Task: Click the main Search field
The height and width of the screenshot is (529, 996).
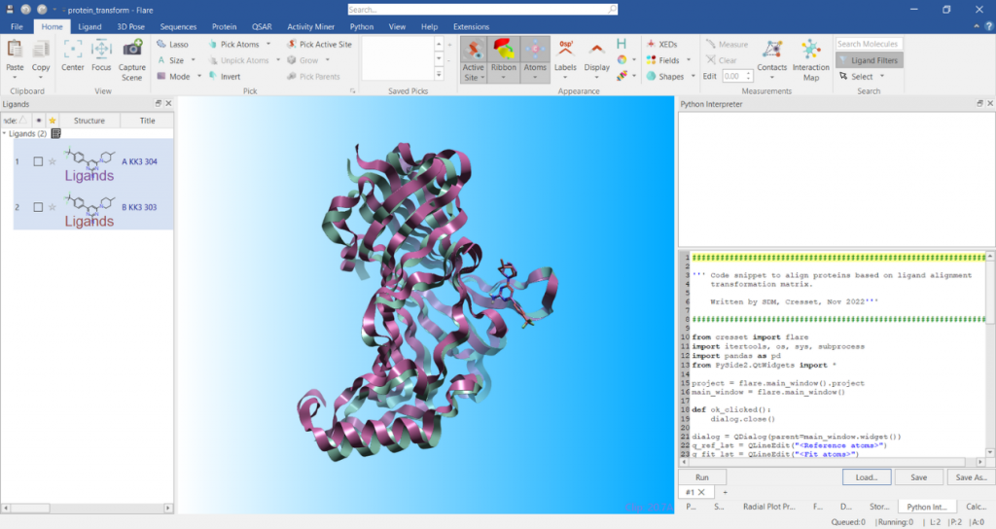Action: 482,10
